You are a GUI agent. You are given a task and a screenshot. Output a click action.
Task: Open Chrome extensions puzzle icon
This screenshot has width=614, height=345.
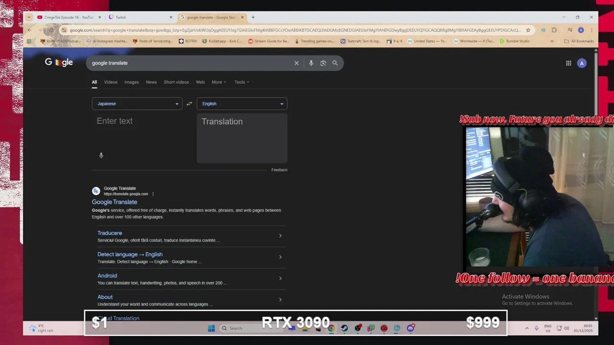(554, 30)
